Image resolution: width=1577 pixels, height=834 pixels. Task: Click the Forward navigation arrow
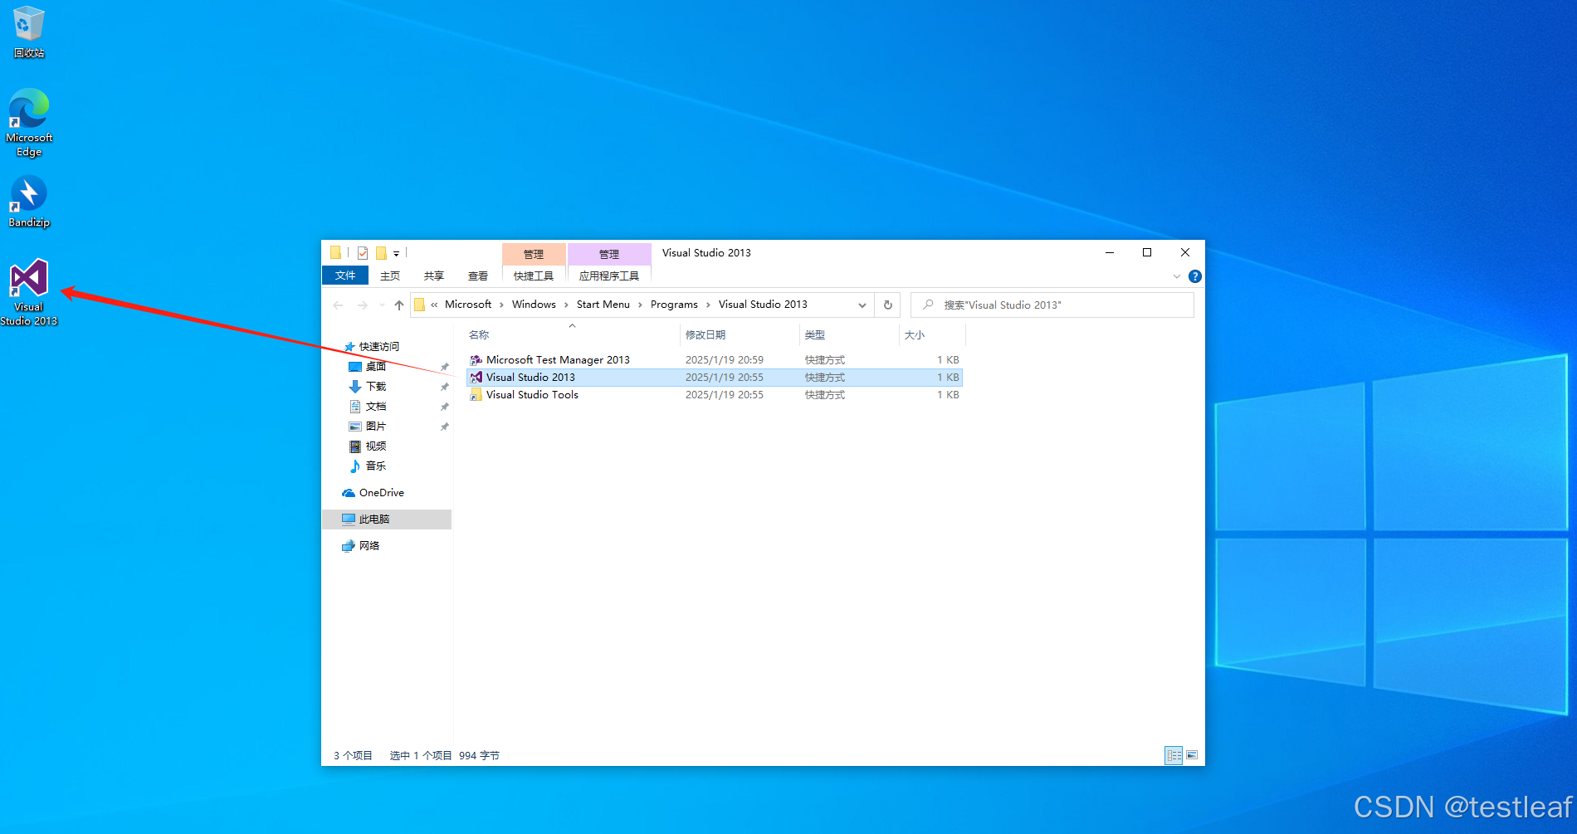click(x=363, y=305)
